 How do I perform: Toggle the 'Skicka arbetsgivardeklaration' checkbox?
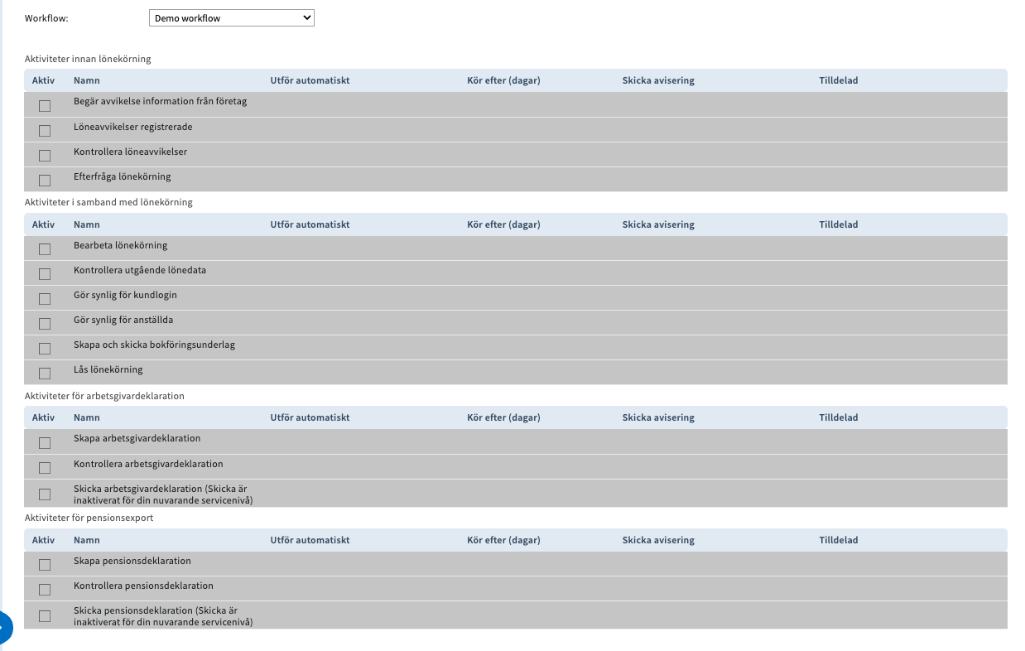click(45, 494)
